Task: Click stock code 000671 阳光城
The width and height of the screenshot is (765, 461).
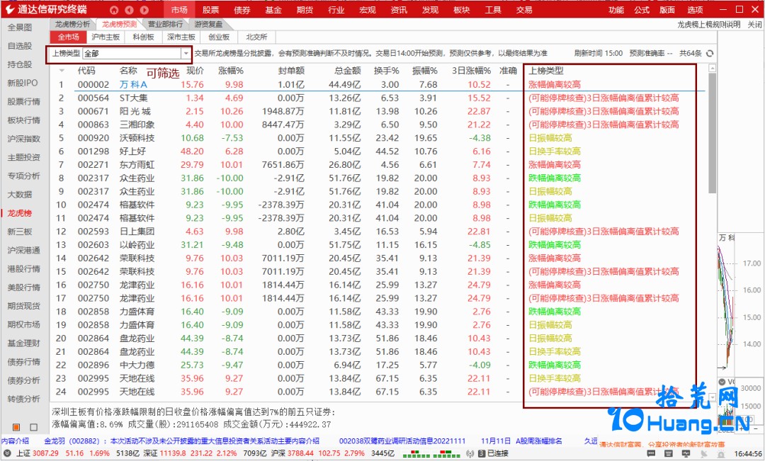Action: point(93,111)
